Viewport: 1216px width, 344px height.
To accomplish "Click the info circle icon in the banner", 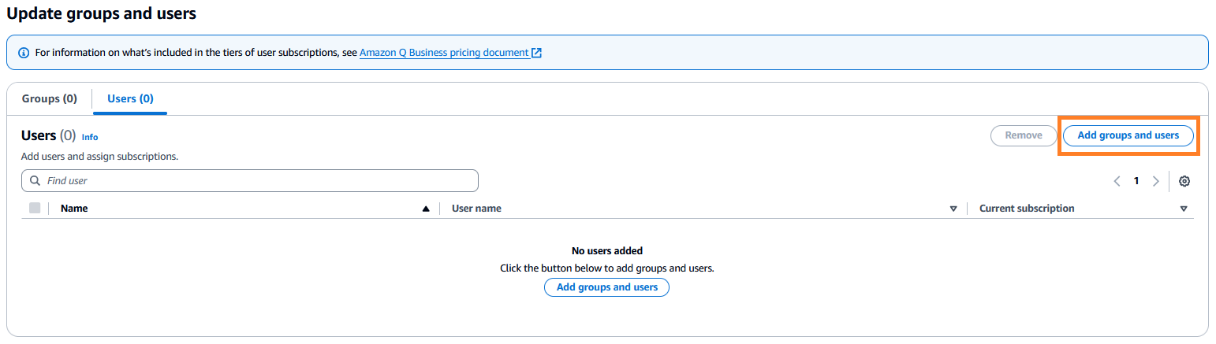I will pyautogui.click(x=24, y=53).
